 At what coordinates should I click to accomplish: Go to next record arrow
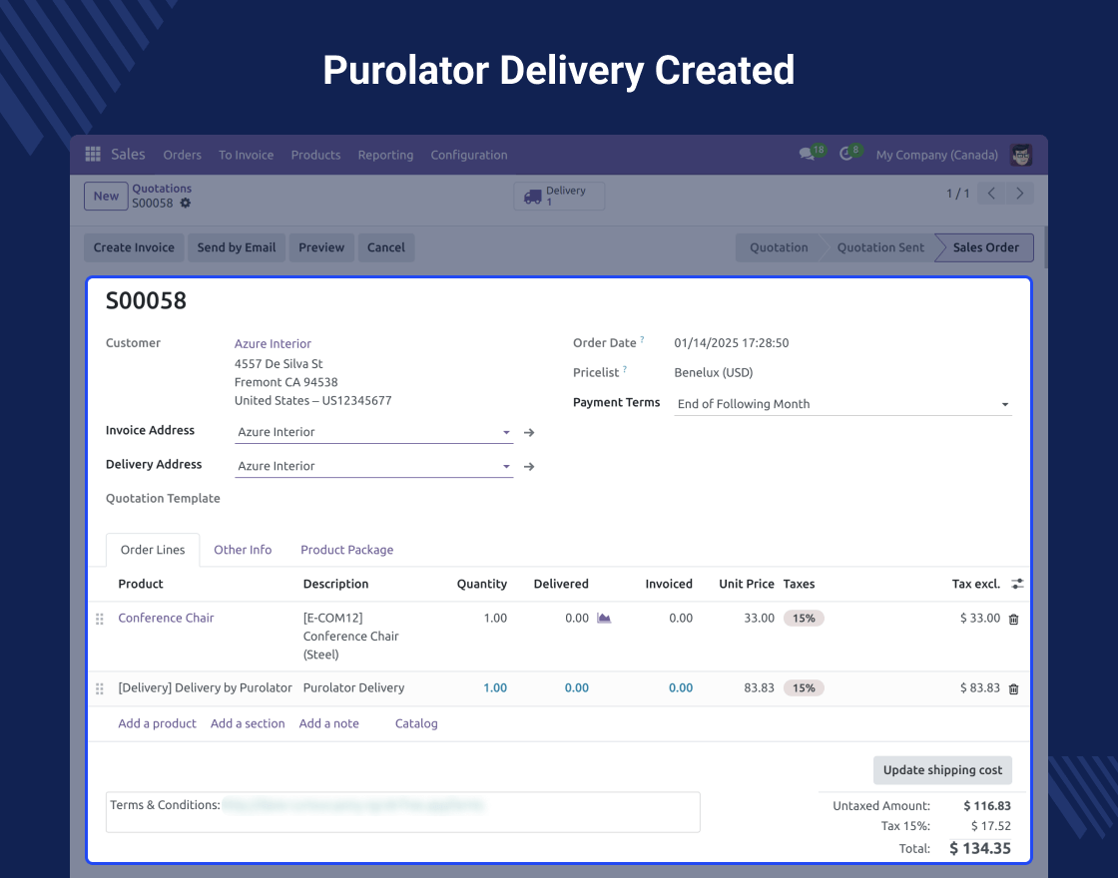[x=1019, y=194]
